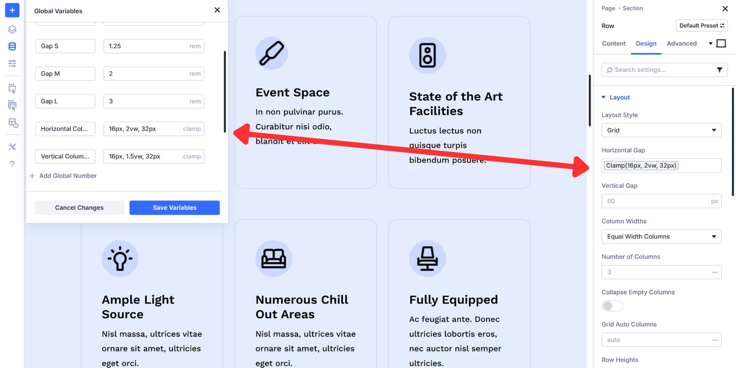Image resolution: width=736 pixels, height=368 pixels.
Task: Click the help question mark icon
Action: [12, 164]
